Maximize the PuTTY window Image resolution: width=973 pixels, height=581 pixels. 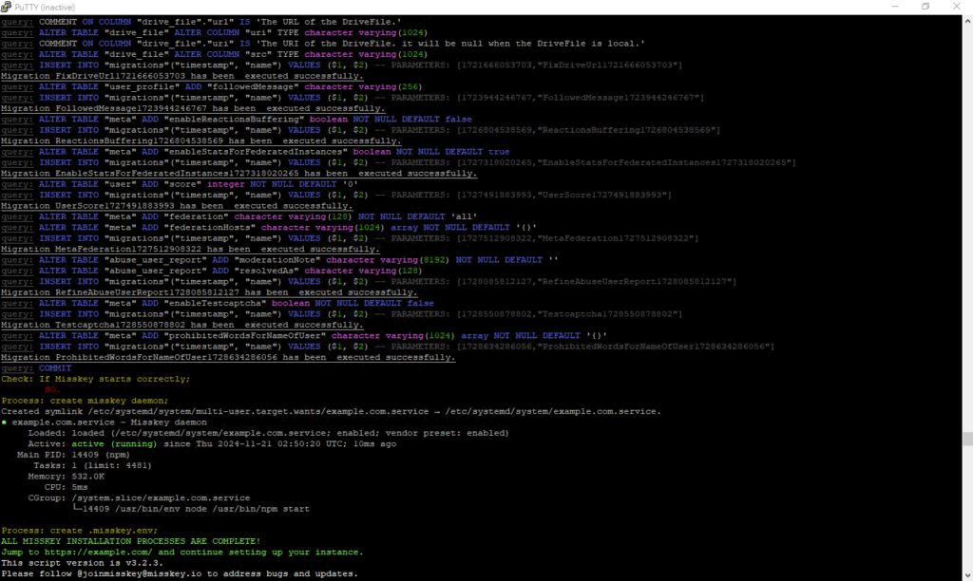click(x=925, y=7)
